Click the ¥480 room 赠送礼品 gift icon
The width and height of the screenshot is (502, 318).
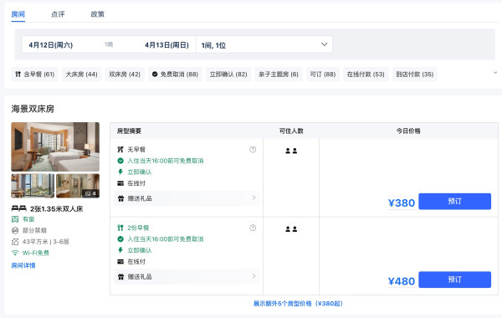click(120, 277)
